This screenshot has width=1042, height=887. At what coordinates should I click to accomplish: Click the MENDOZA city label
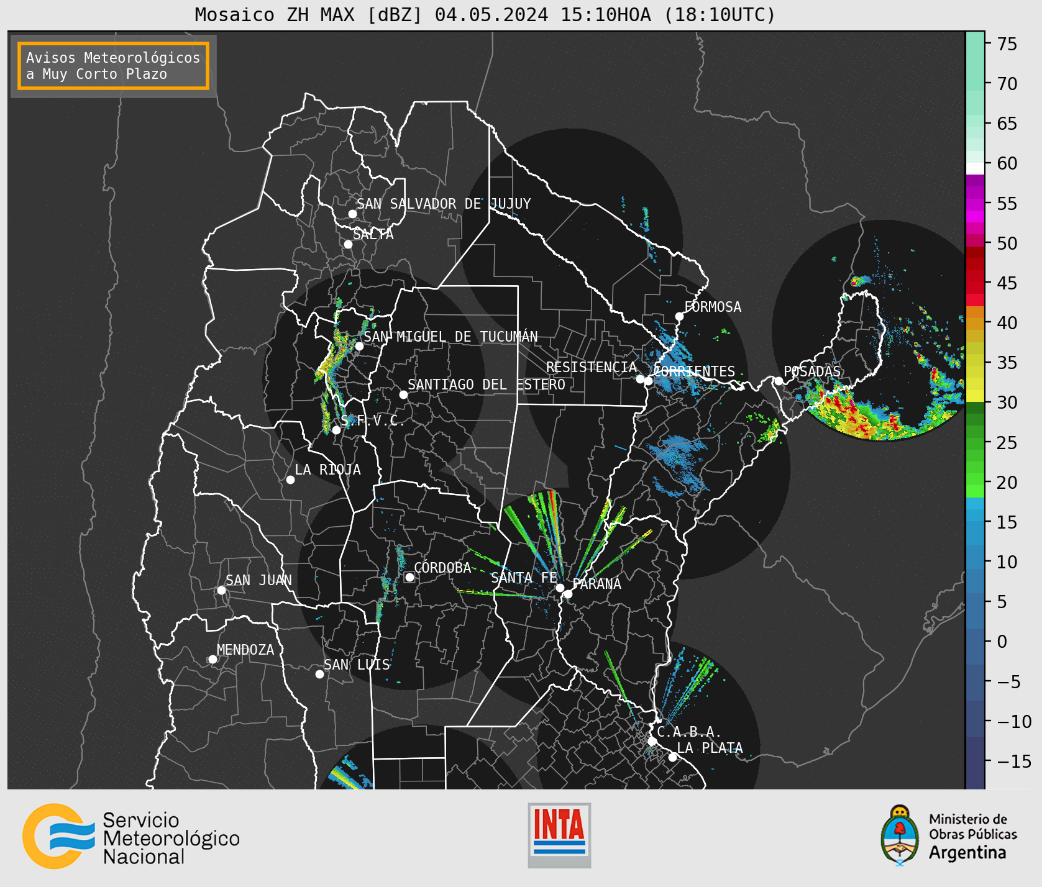pos(245,650)
